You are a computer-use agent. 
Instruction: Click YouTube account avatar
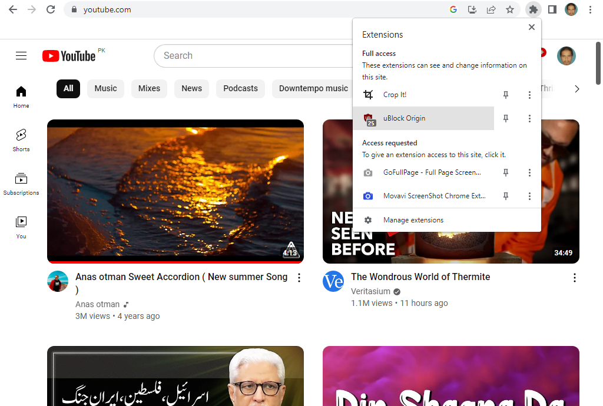(x=566, y=56)
